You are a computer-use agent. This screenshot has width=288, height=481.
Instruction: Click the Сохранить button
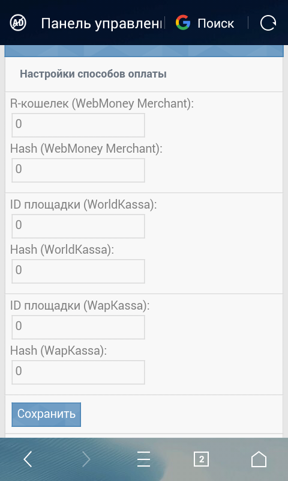46,414
